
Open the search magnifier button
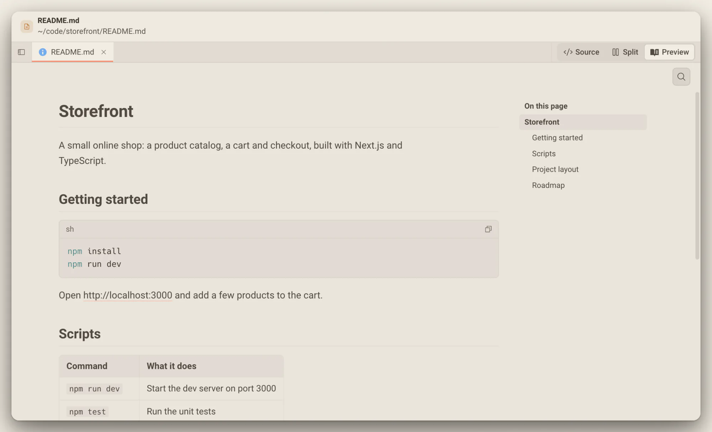(681, 77)
